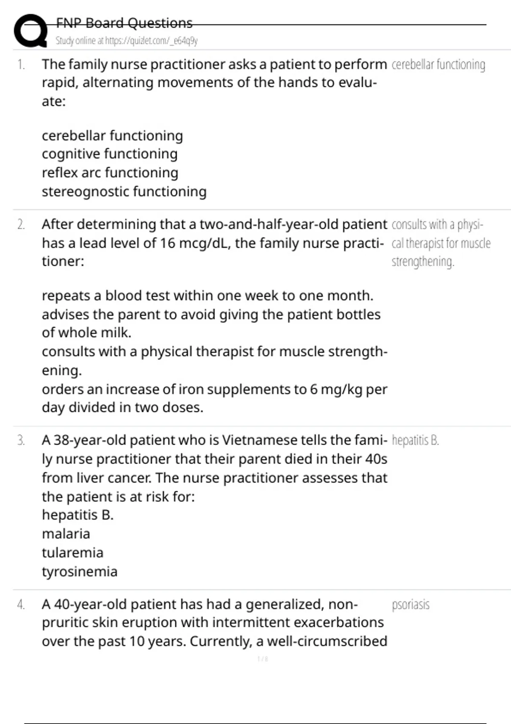
Task: Select 'advises the parent to avoid' option
Action: pos(211,314)
